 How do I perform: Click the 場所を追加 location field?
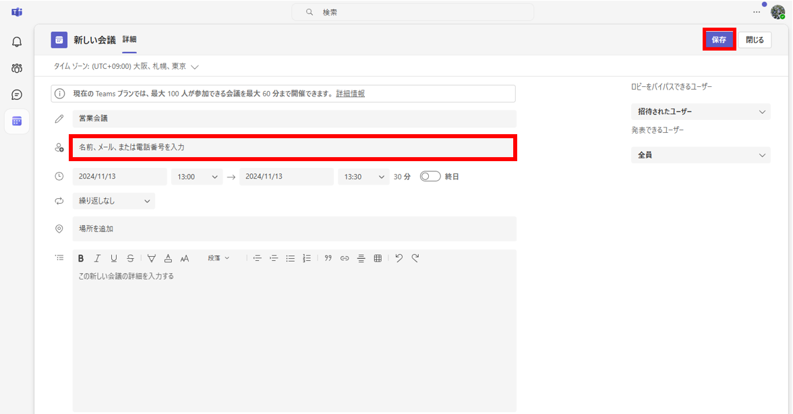coord(293,229)
